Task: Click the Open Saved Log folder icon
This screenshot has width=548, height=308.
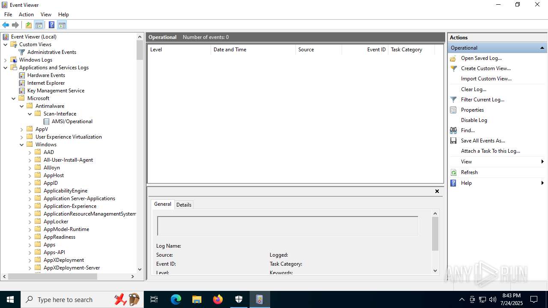Action: [453, 58]
